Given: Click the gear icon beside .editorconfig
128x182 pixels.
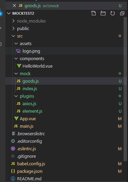Looking at the screenshot, I should (x=13, y=141).
